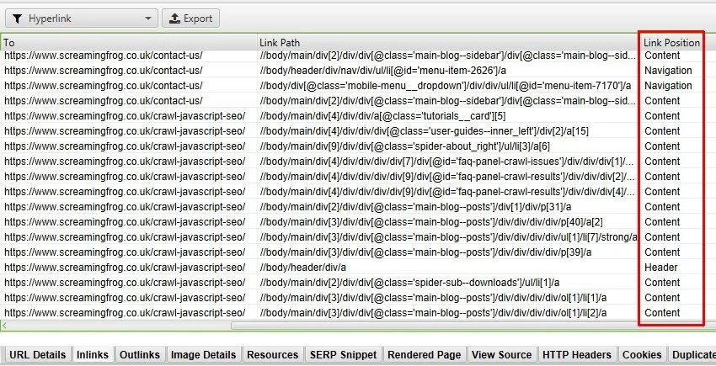Switch to the Image Details tab

(x=203, y=355)
